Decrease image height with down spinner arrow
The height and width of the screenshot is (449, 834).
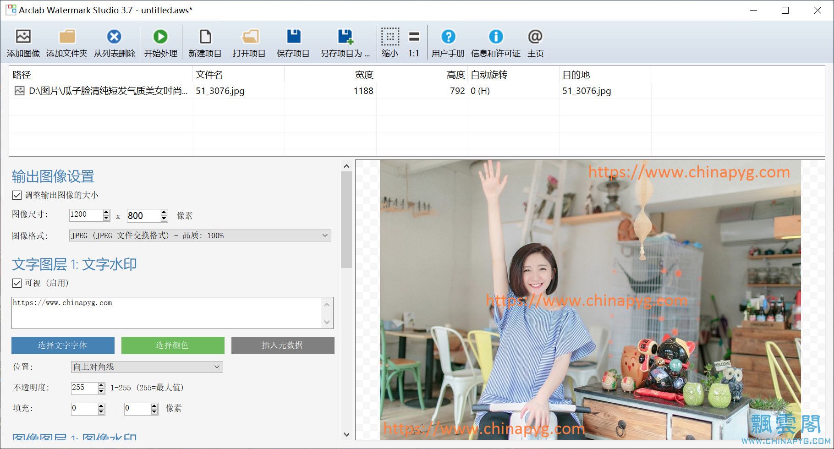(x=164, y=219)
